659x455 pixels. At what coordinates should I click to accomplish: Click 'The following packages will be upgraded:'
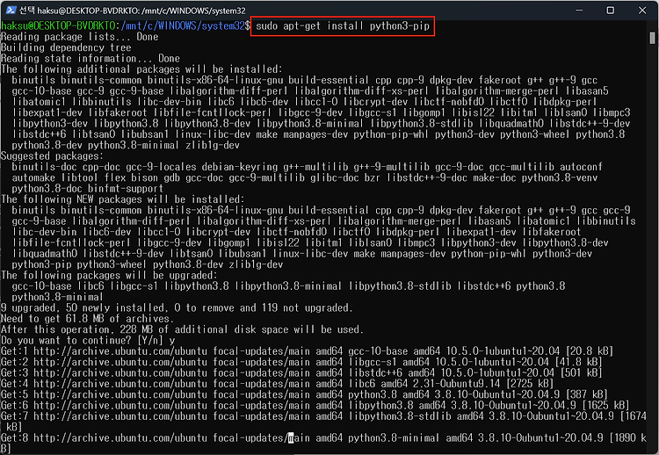click(109, 276)
